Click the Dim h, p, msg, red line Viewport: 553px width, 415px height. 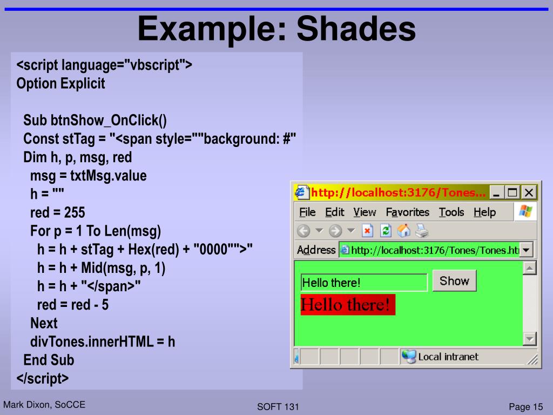click(78, 157)
